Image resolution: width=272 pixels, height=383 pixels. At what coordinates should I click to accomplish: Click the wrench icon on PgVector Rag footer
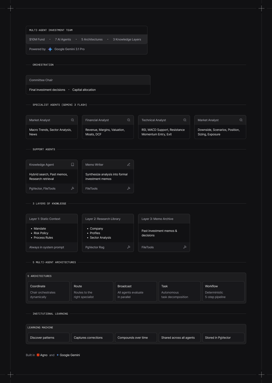129,247
